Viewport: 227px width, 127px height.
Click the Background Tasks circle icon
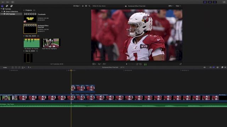click(x=13, y=2)
